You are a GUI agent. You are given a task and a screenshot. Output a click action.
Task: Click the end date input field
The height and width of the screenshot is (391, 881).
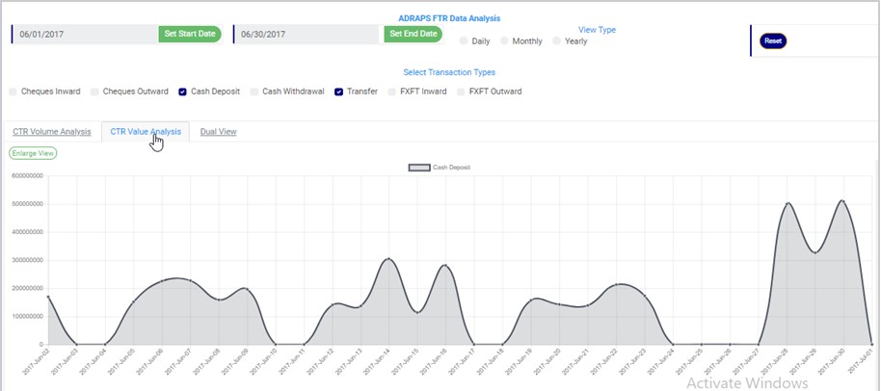pos(307,34)
